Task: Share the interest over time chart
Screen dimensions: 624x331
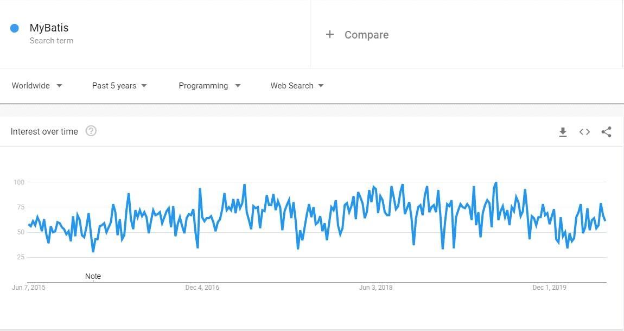Action: click(606, 132)
